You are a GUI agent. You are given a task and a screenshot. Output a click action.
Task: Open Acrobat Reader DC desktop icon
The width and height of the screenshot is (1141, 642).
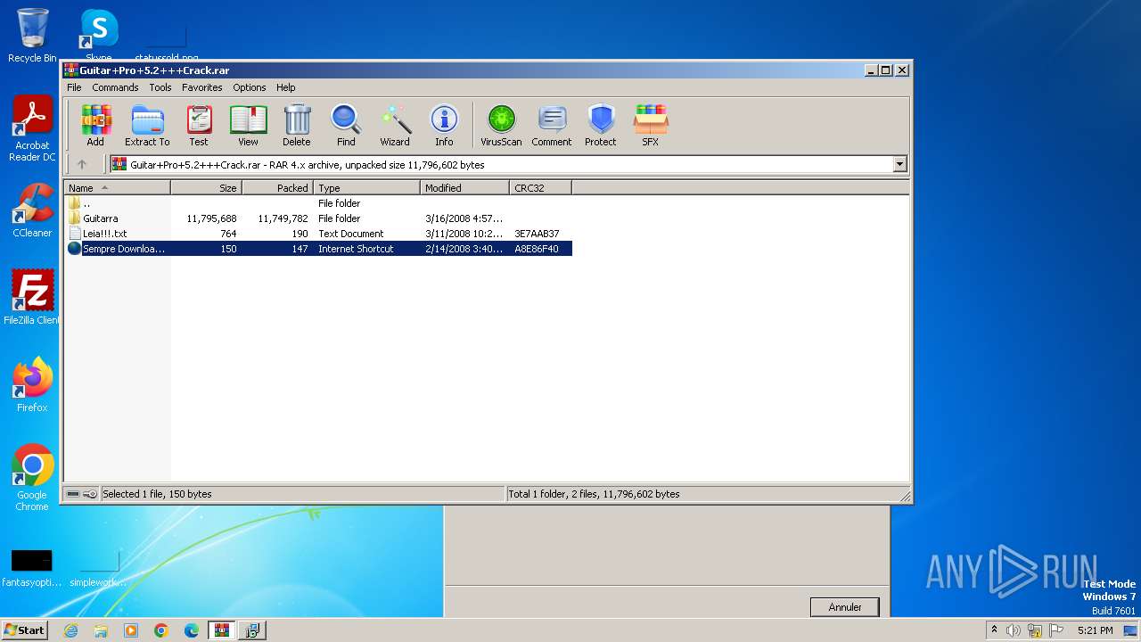pos(32,130)
